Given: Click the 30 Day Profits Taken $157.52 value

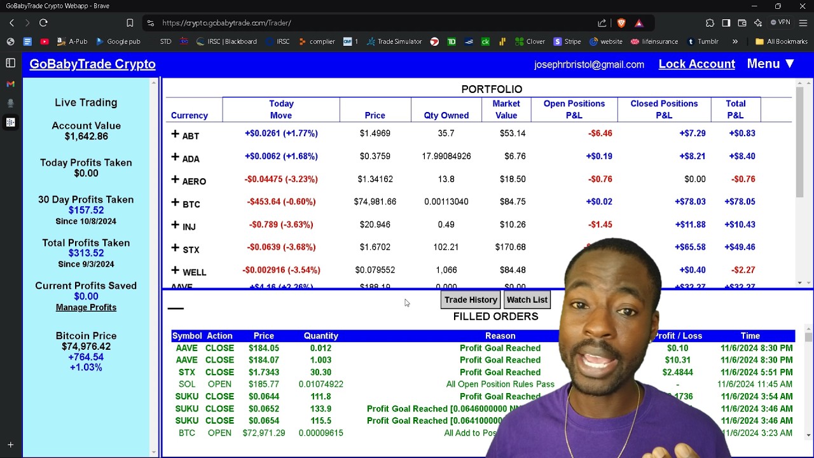Looking at the screenshot, I should [x=86, y=210].
